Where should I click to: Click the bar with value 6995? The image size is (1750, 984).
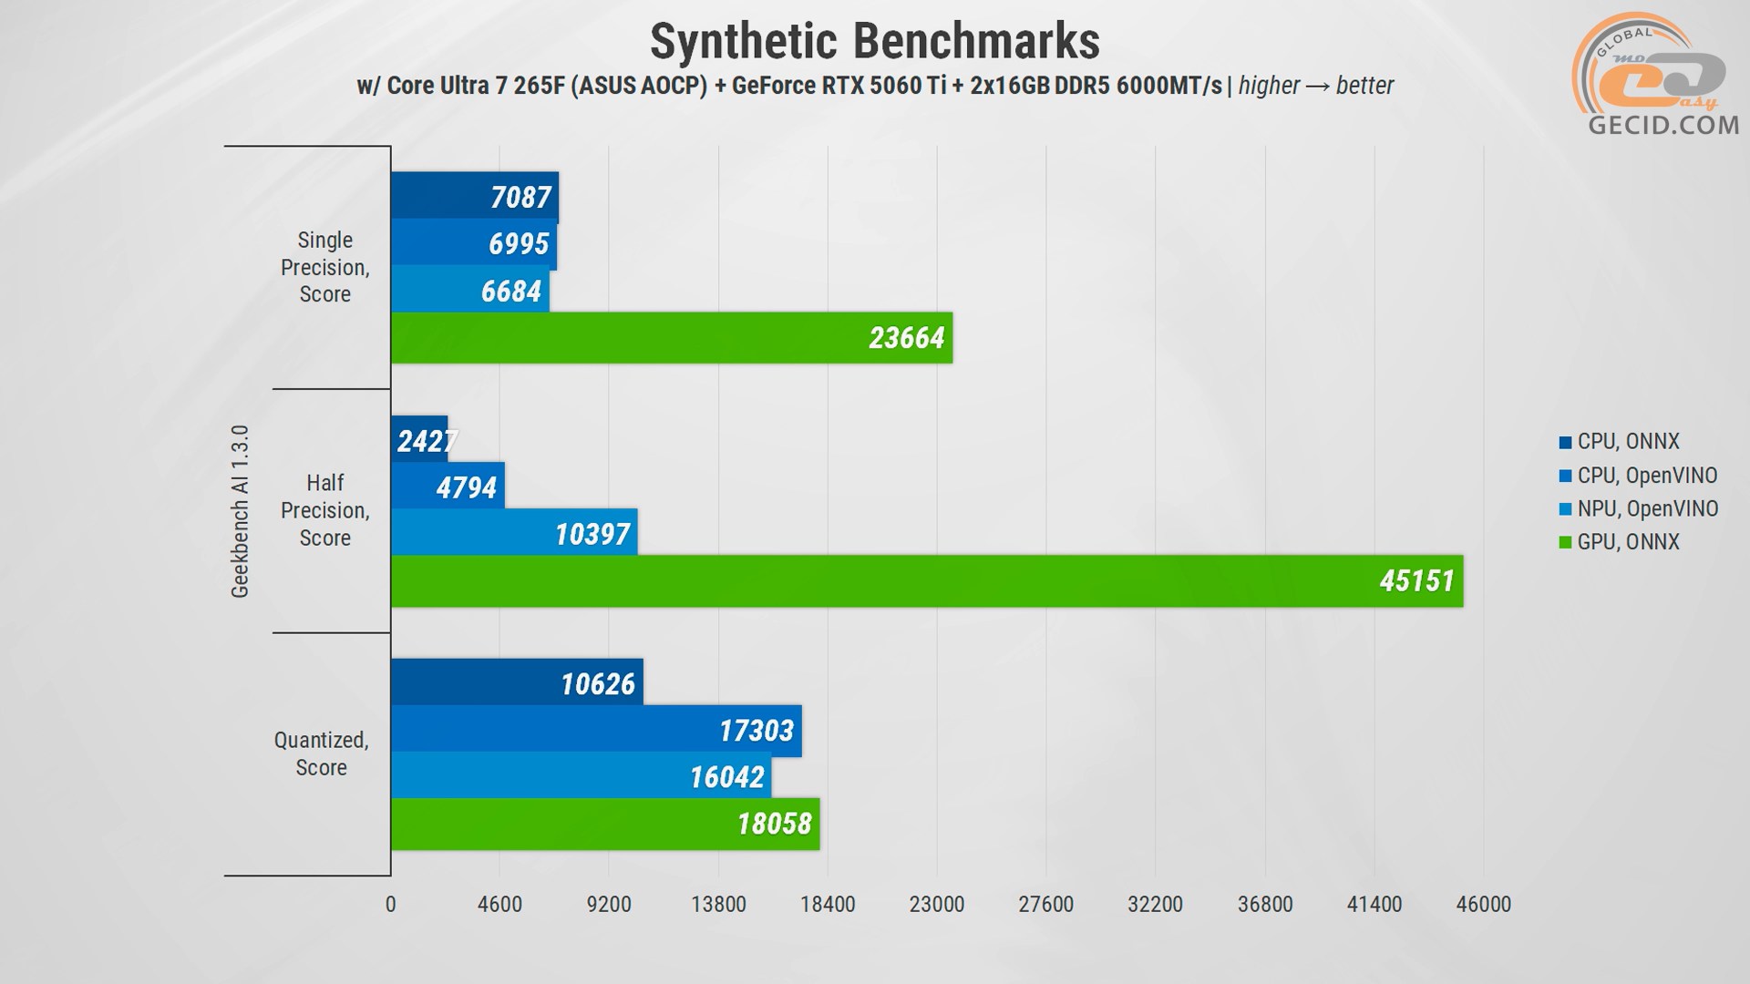[x=474, y=243]
